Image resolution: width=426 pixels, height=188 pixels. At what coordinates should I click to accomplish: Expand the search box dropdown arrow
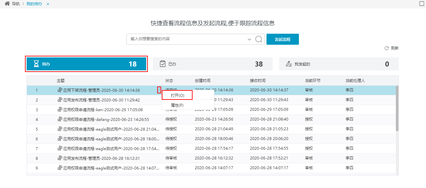249,39
